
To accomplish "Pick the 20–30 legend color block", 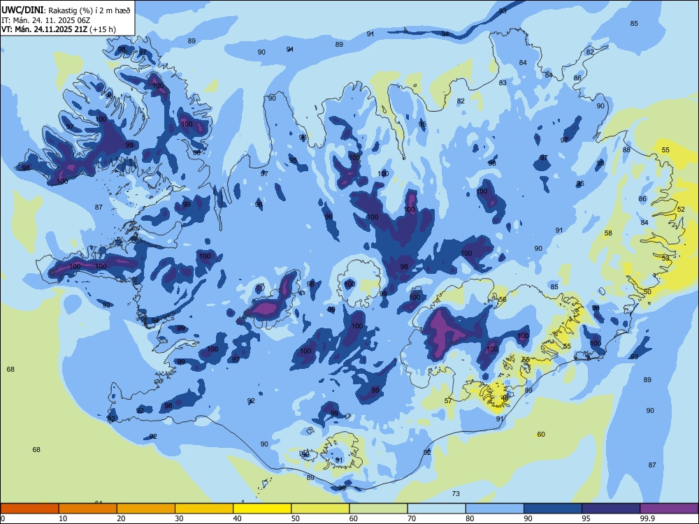I will (x=146, y=509).
